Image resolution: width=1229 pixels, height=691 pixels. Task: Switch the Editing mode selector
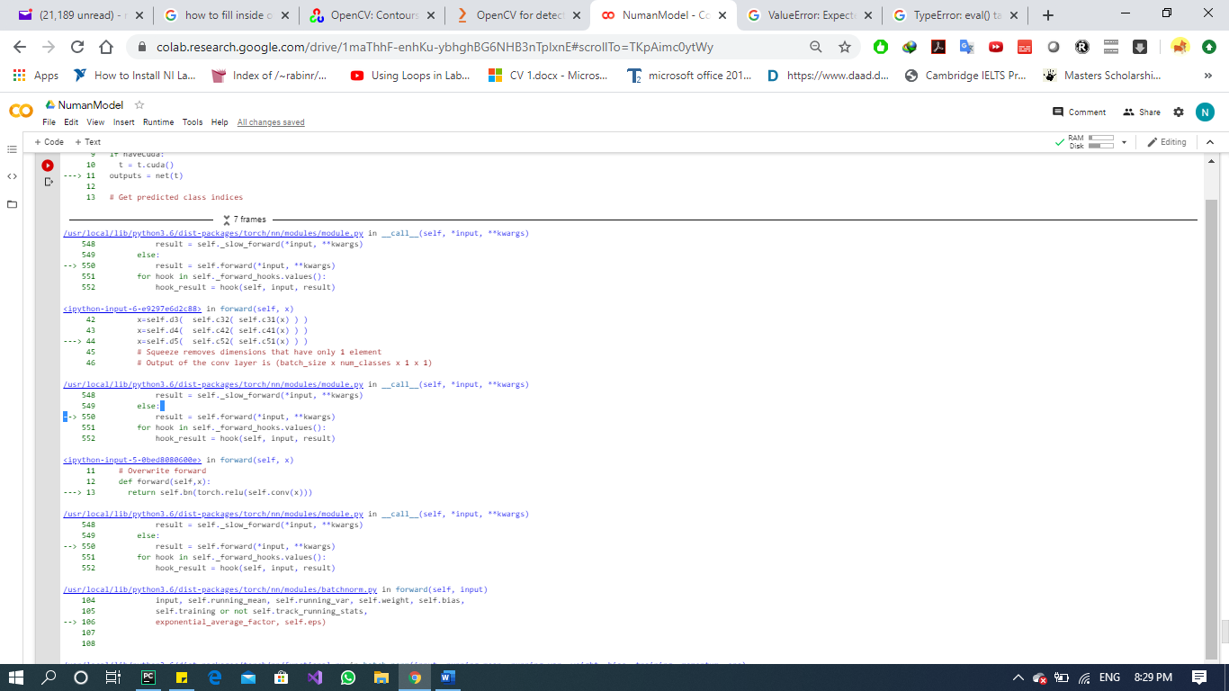1166,142
